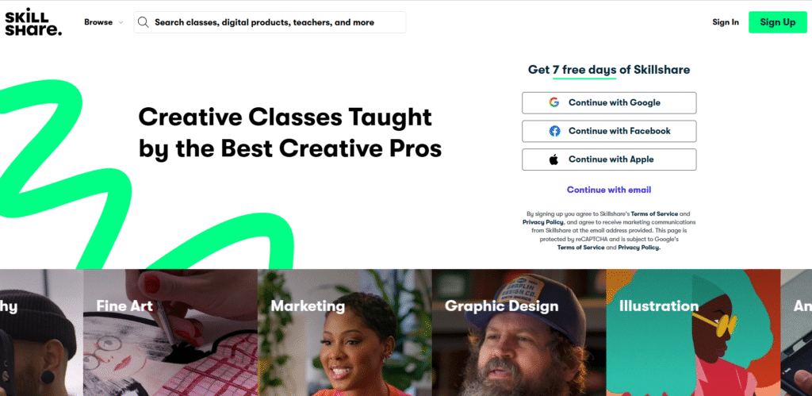The image size is (812, 396).
Task: Click the Skillshare logo
Action: [x=33, y=23]
